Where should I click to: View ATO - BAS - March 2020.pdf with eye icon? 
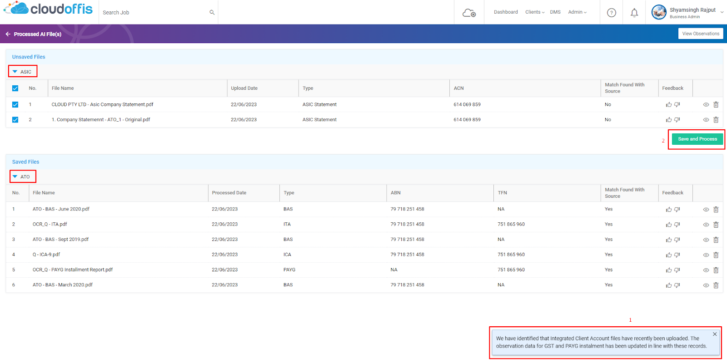click(706, 285)
